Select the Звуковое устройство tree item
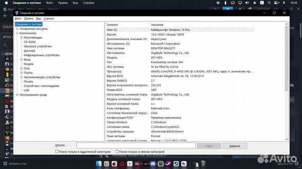Viewport: 302px width, 169px height. [38, 46]
